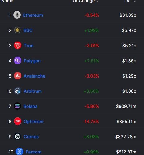Click the Name column header
The width and height of the screenshot is (144, 155).
pos(7,1)
